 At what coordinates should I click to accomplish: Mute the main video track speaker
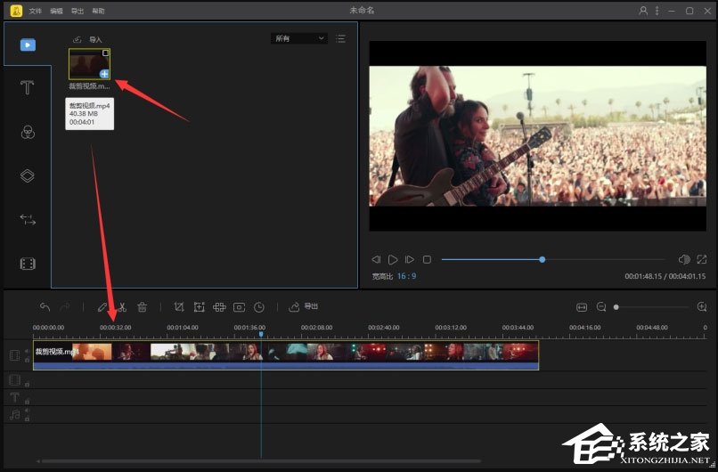27,351
